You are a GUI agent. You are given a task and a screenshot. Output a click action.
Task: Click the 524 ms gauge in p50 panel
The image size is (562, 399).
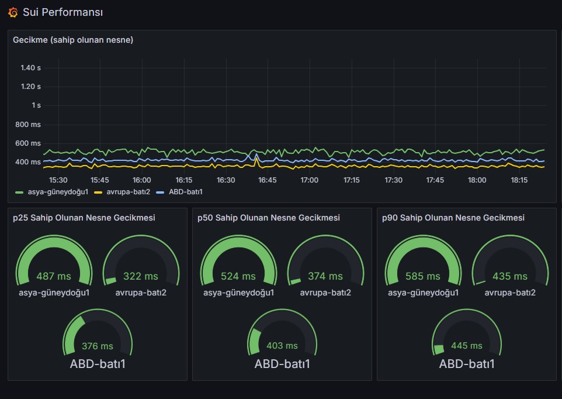[239, 260]
